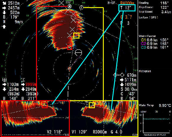Select the C2 water current reading
The image size is (172, 137).
point(155,44)
